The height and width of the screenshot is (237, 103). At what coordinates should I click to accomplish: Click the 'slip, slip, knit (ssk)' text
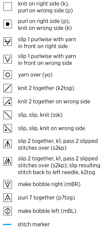40,115
